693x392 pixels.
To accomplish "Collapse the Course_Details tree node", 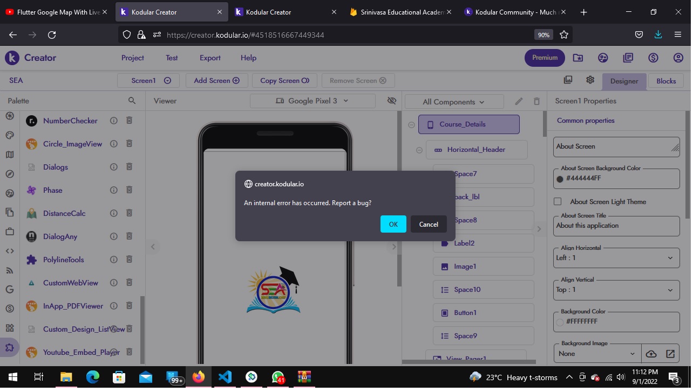I will [x=411, y=125].
